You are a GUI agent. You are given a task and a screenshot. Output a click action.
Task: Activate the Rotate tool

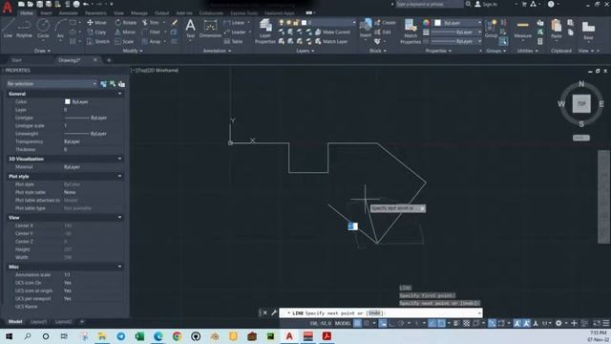click(125, 23)
